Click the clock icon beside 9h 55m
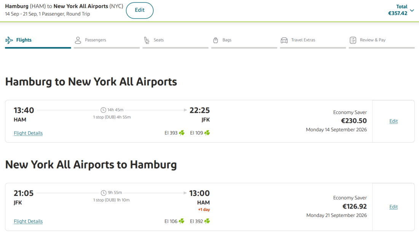Viewport: 419px width, 234px height. tap(103, 193)
